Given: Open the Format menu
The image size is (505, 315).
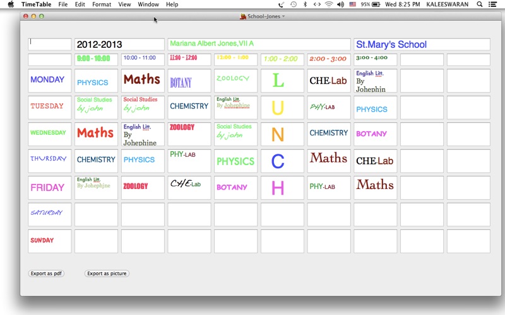Looking at the screenshot, I should [x=102, y=4].
